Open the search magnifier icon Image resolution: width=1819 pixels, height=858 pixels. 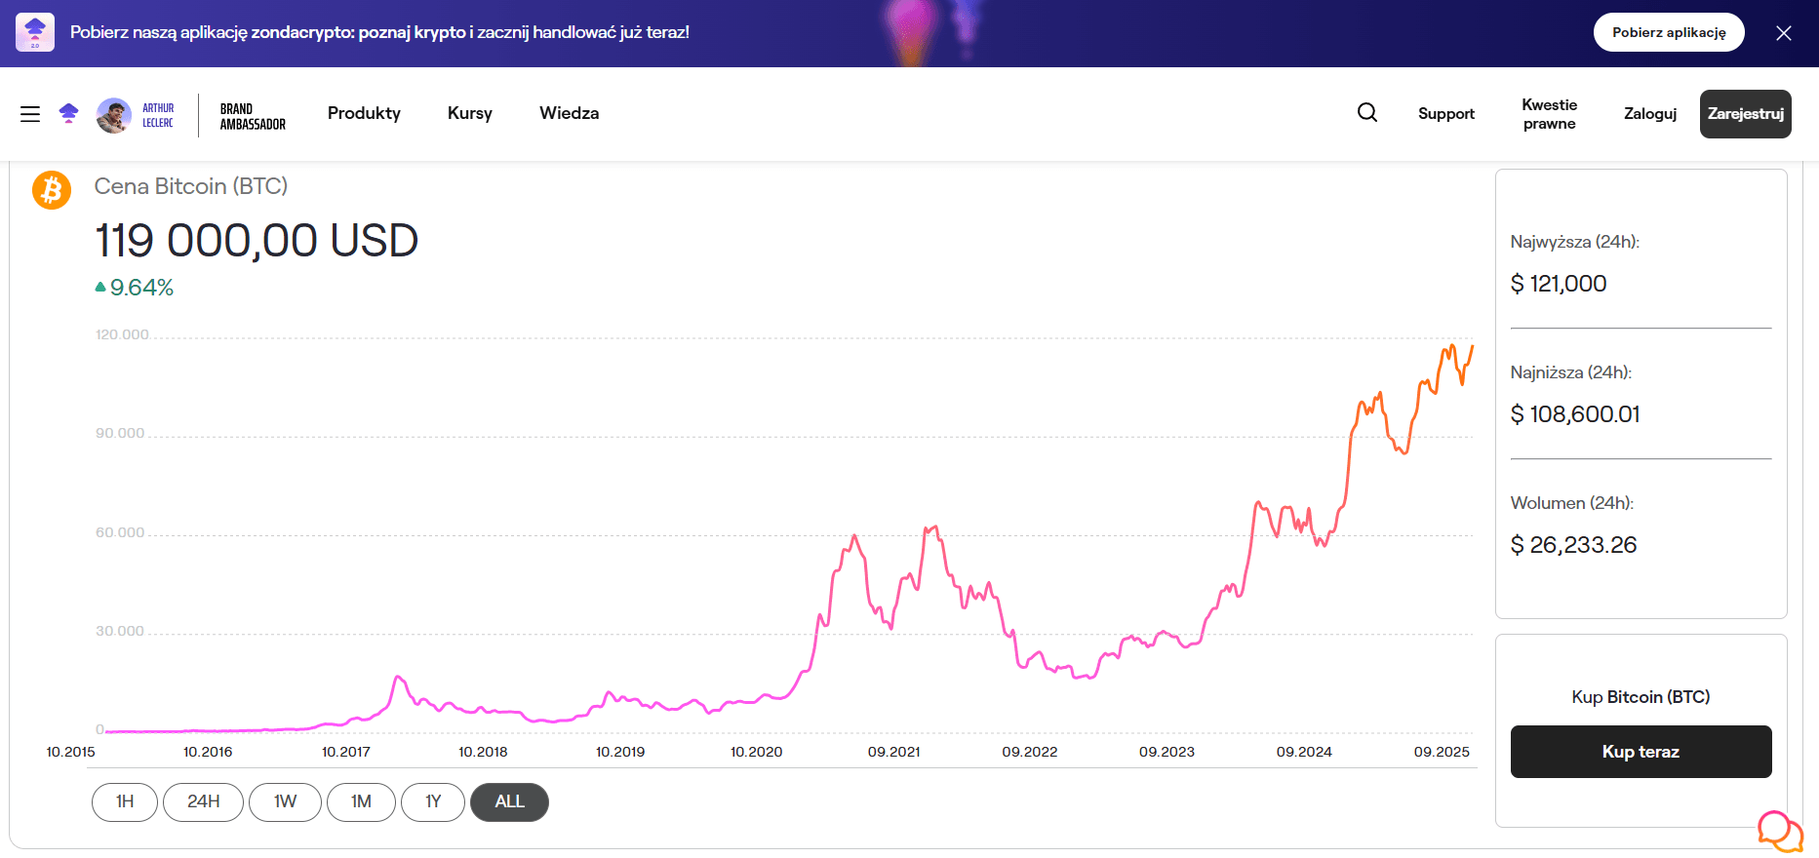(x=1367, y=113)
